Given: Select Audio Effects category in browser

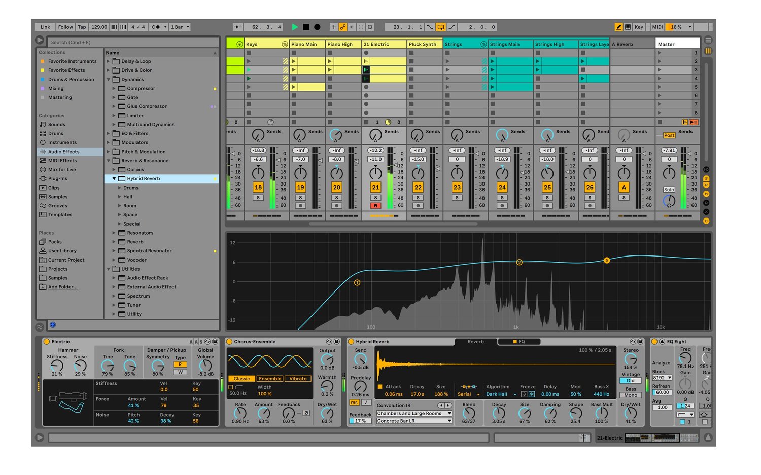Looking at the screenshot, I should coord(63,152).
